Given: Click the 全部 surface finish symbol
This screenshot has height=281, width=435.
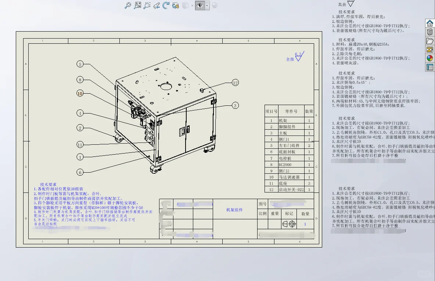Looking at the screenshot, I should [x=295, y=57].
